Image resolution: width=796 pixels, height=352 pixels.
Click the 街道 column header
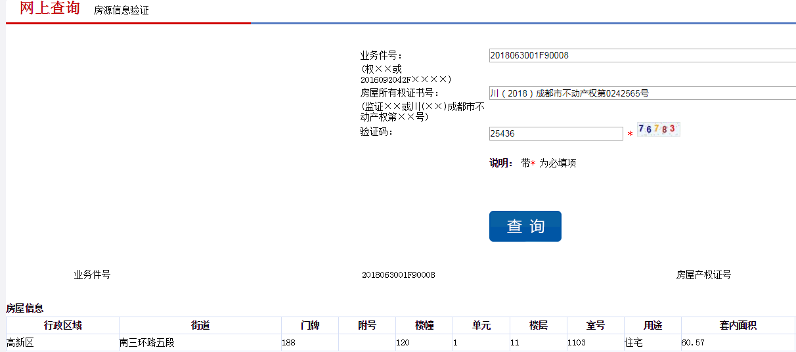pyautogui.click(x=200, y=326)
